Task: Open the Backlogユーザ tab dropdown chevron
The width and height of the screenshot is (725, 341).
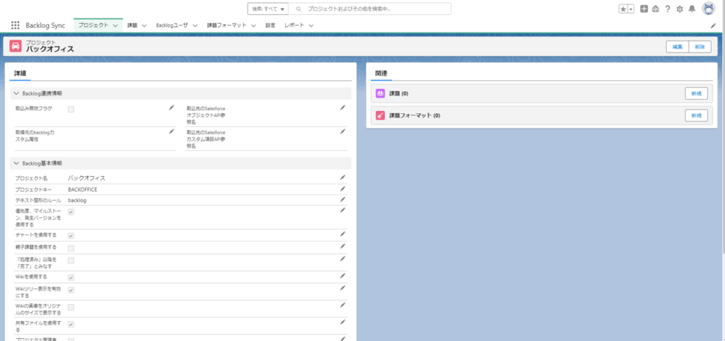Action: [195, 26]
